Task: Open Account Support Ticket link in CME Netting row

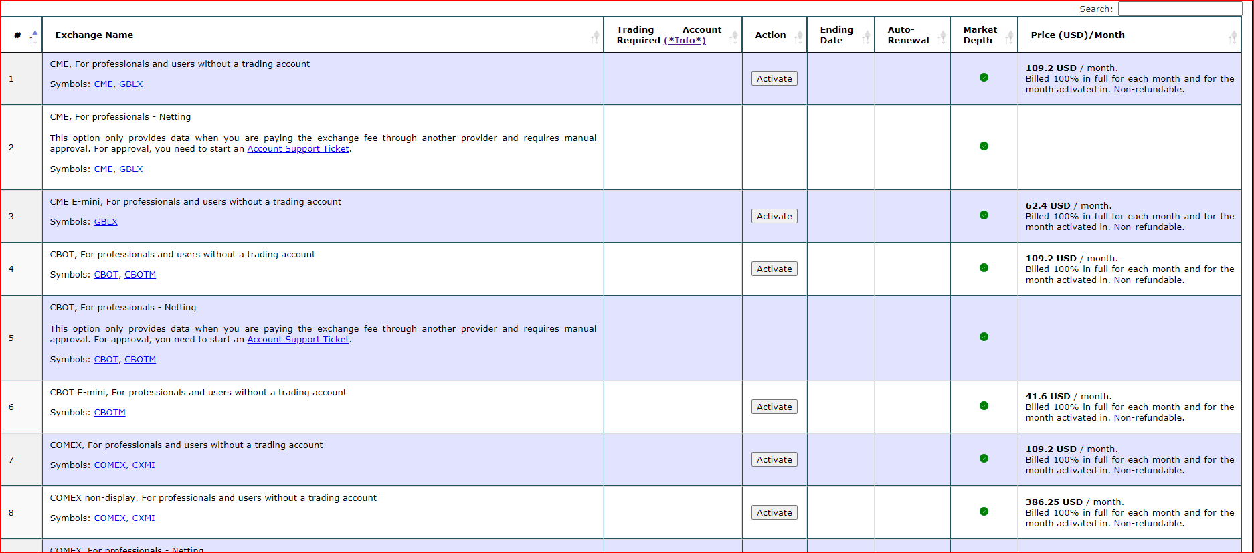Action: [298, 149]
